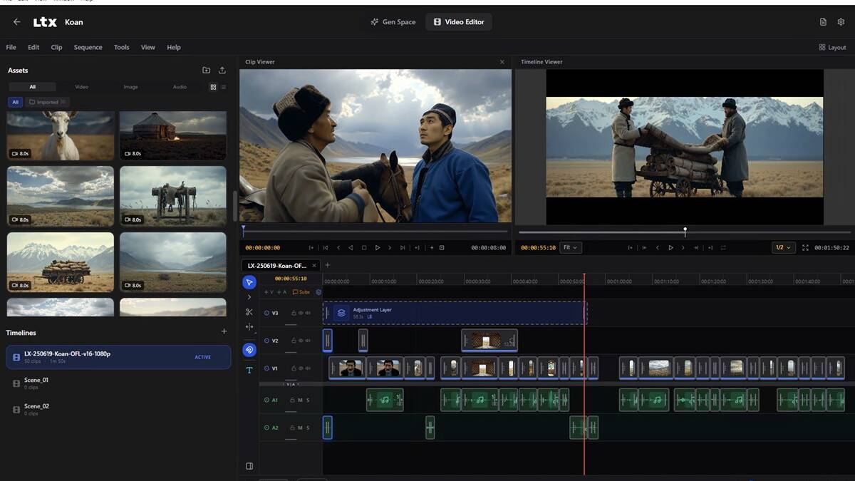Open the Sequence menu
Viewport: 855px width, 481px height.
(x=88, y=48)
